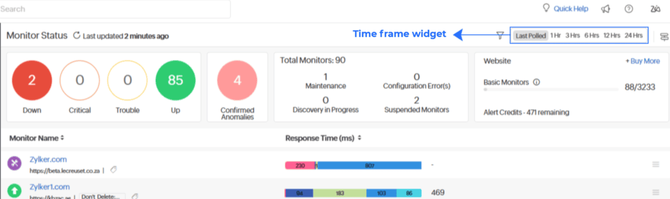Click the green Up status icon for Zylker1.com
Viewport: 670px width, 199px height.
[x=15, y=191]
